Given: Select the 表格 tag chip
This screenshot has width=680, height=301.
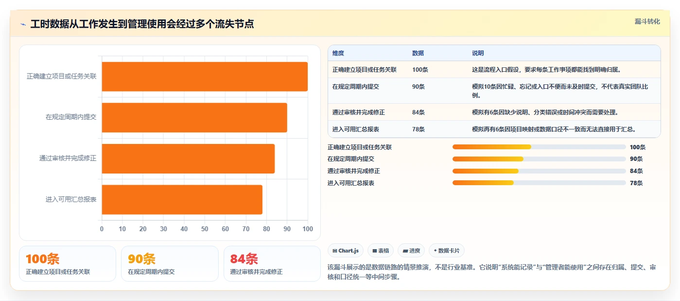Looking at the screenshot, I should coord(381,251).
